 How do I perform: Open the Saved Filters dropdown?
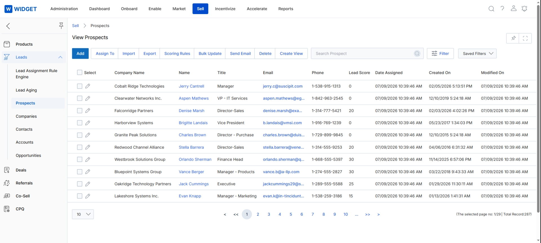pos(477,54)
